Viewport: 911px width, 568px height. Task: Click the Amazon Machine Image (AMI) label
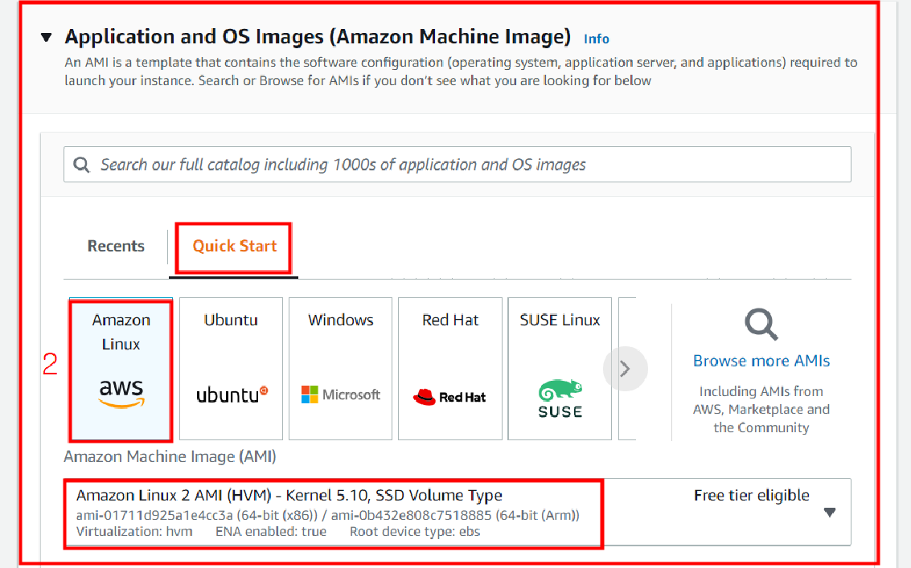pos(170,456)
